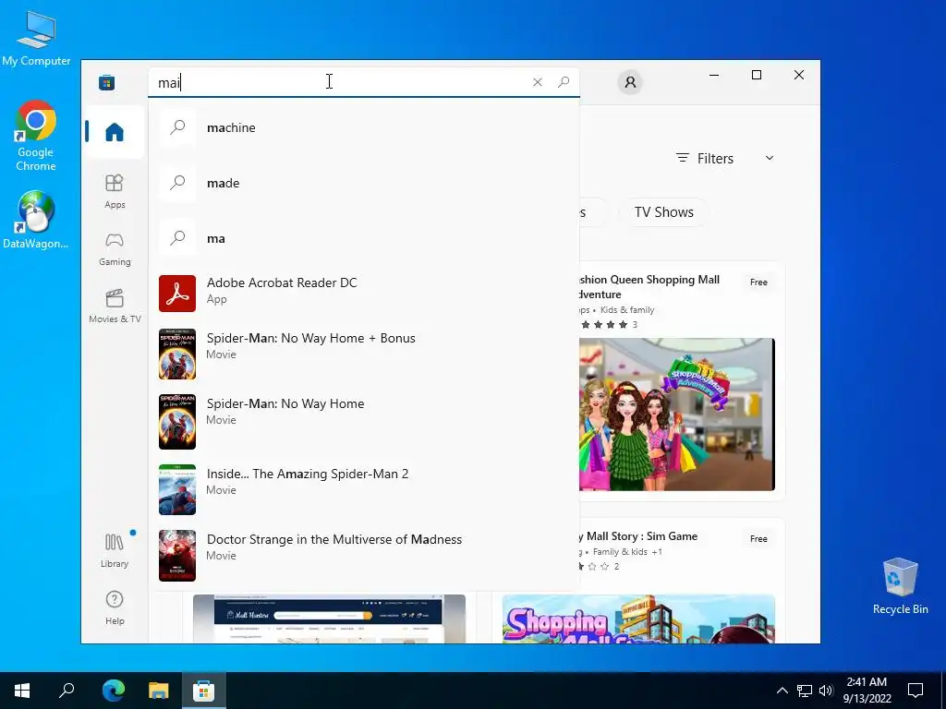Open volume tray icon
This screenshot has width=946, height=709.
826,691
